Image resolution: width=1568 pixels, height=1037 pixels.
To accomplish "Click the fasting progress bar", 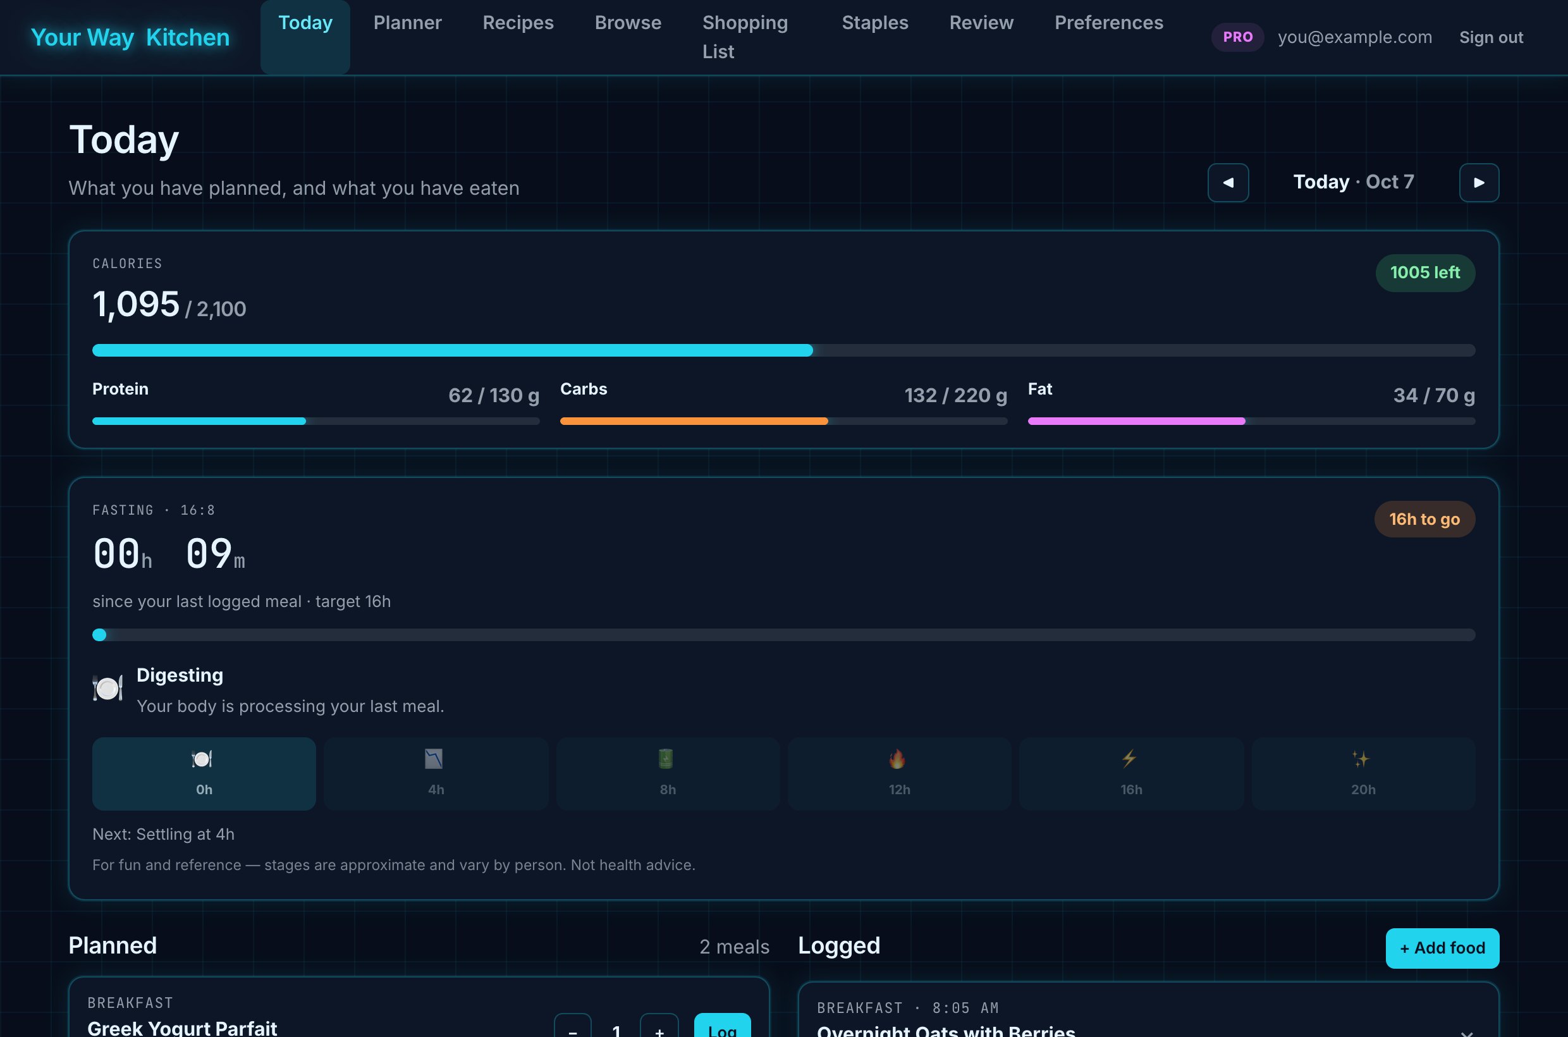I will [783, 635].
